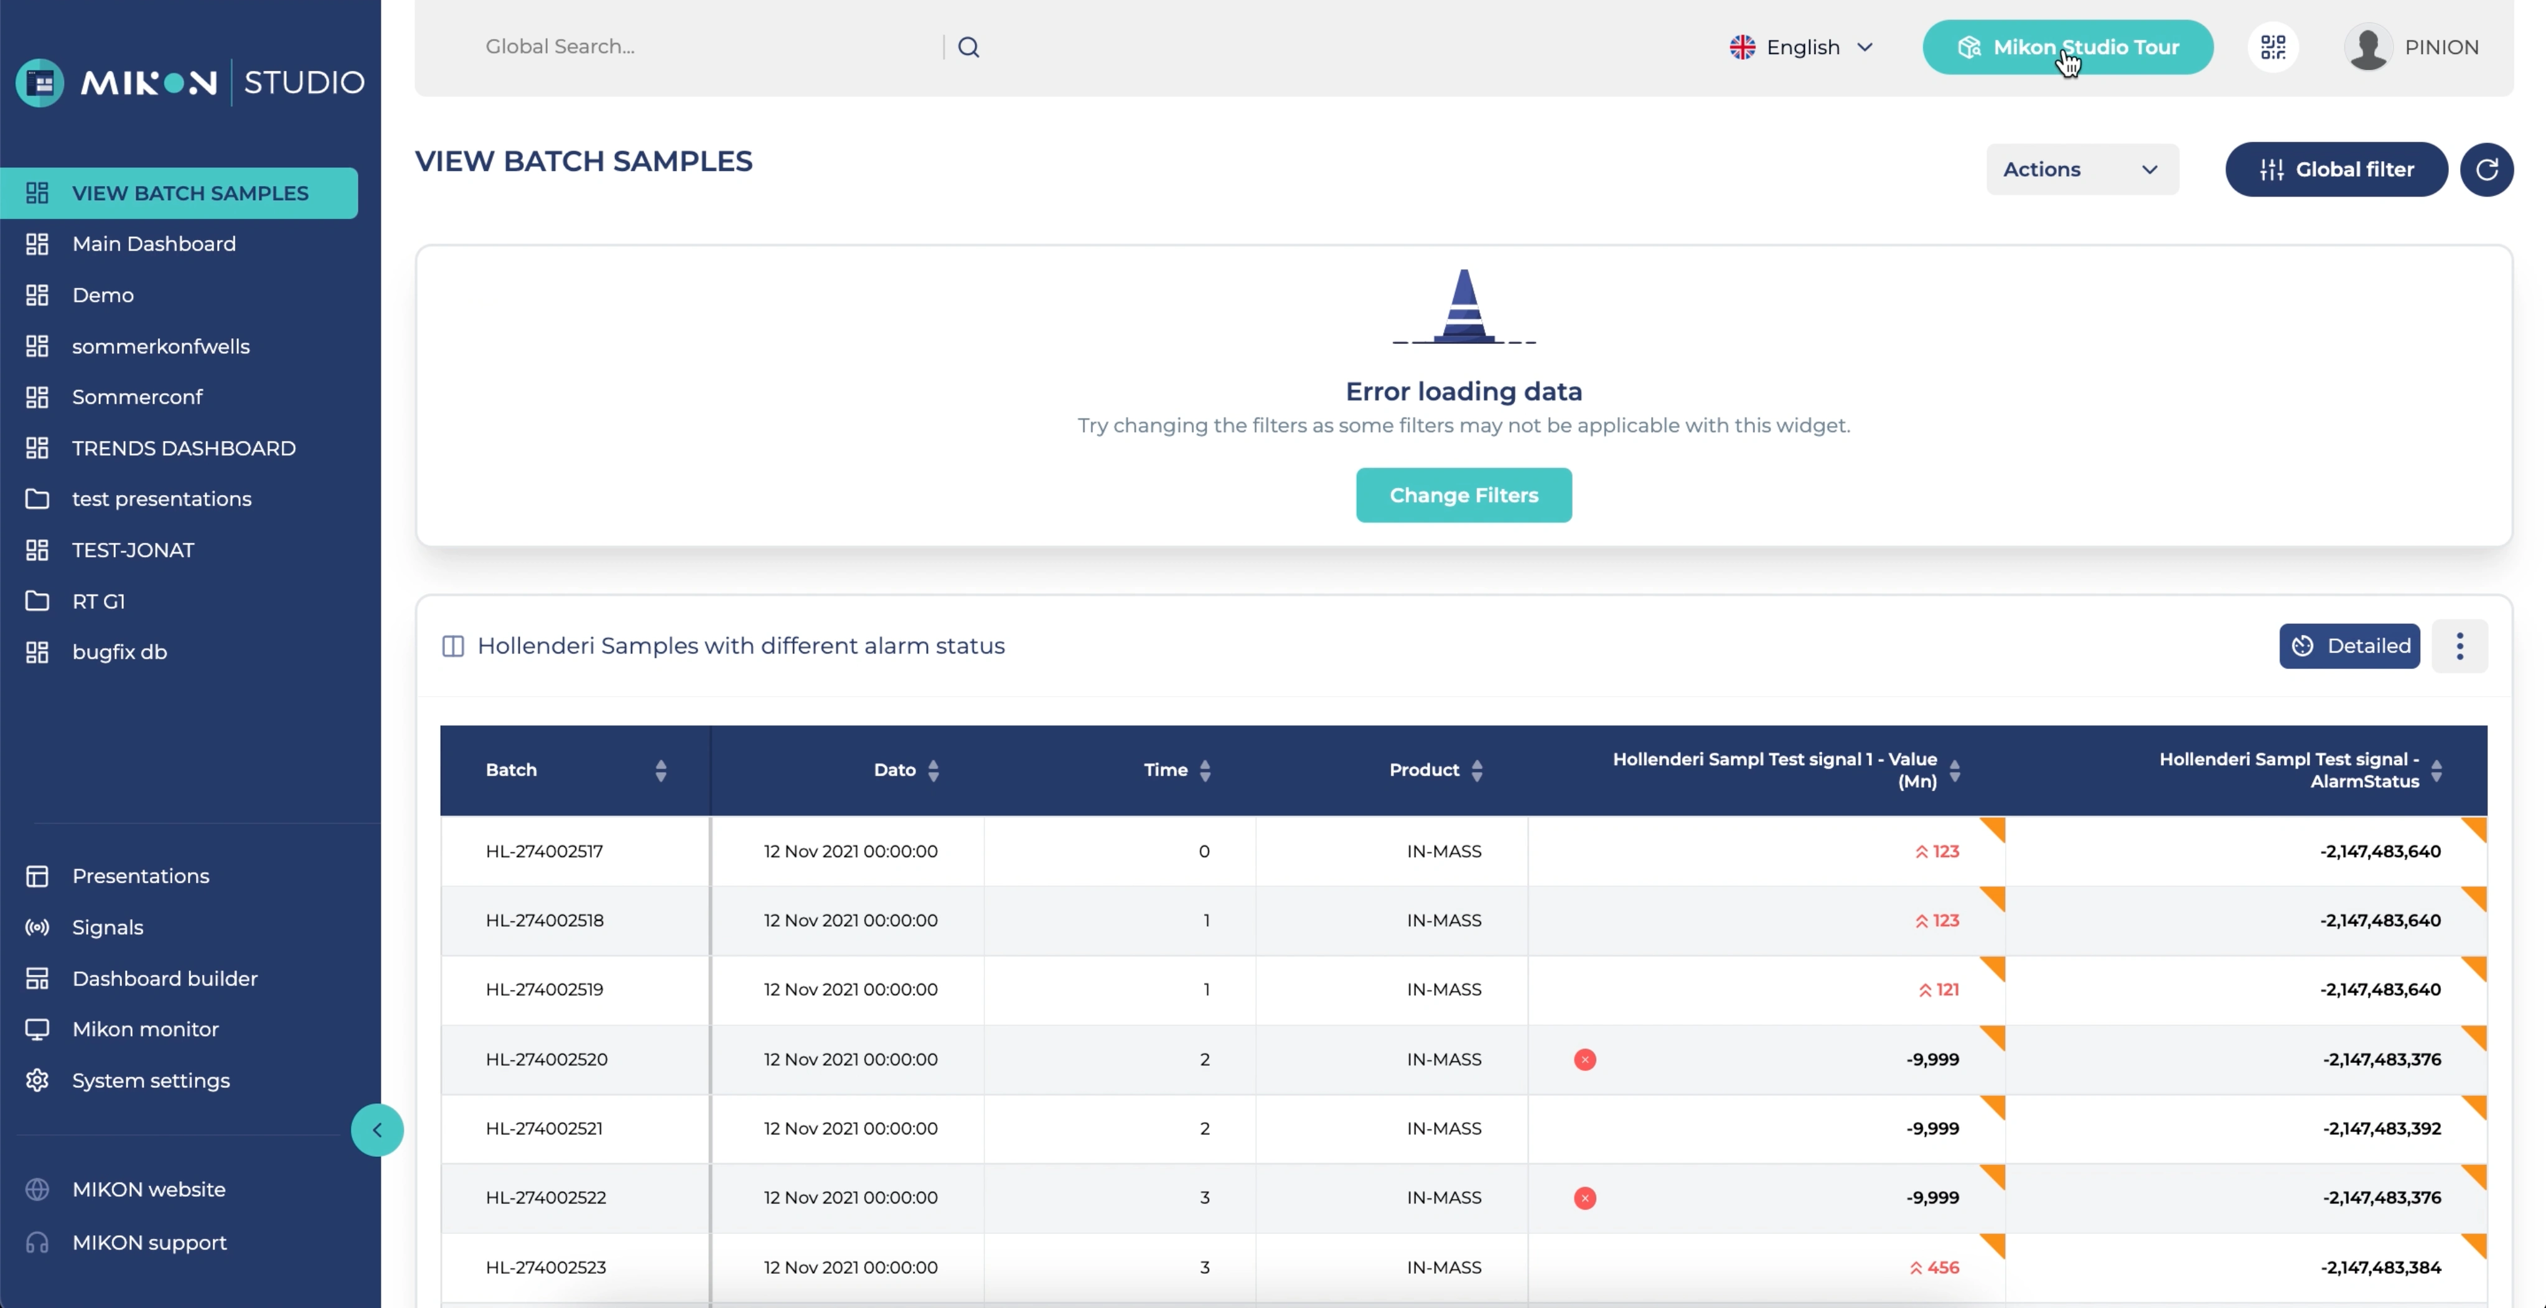Click the Mikon Studio logo icon
This screenshot has width=2546, height=1308.
coord(40,83)
